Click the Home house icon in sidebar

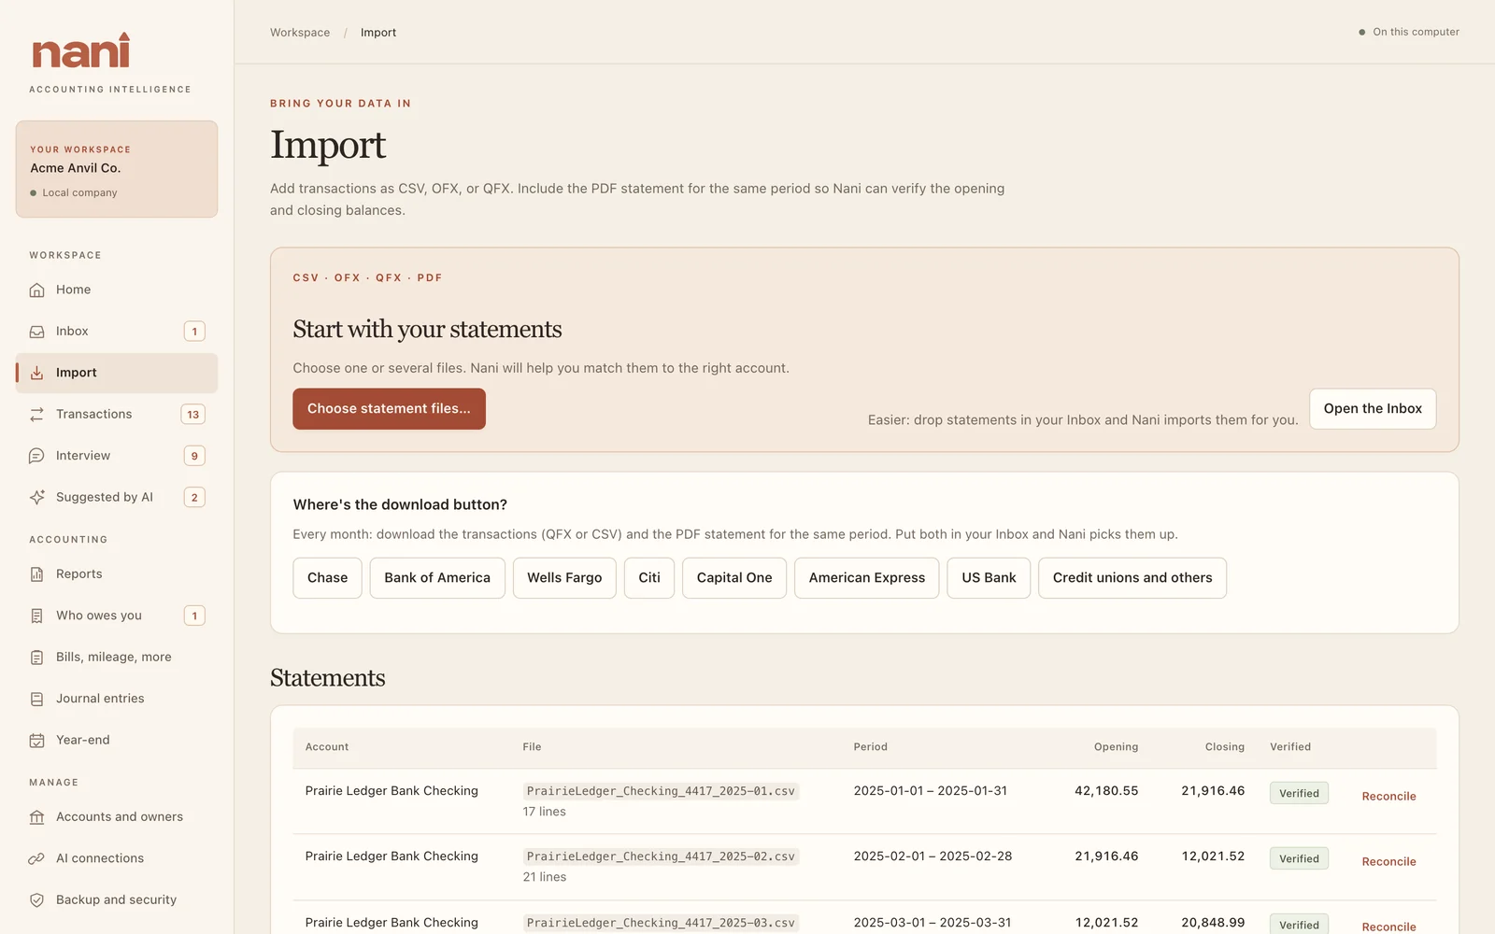(x=36, y=290)
